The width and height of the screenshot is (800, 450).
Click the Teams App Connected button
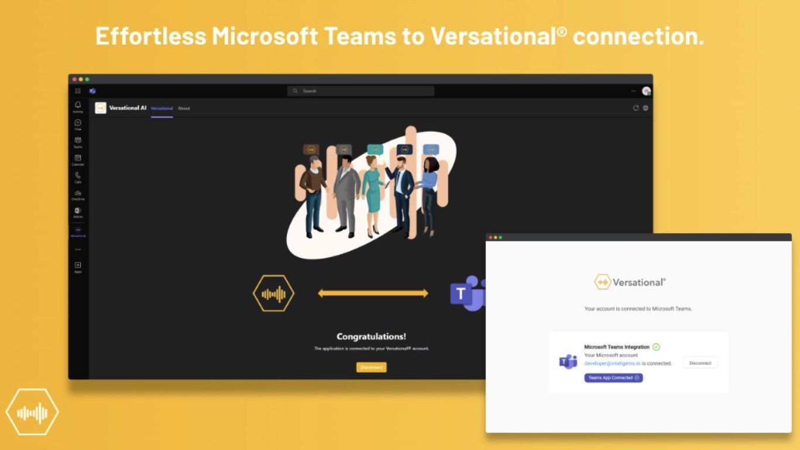point(613,378)
